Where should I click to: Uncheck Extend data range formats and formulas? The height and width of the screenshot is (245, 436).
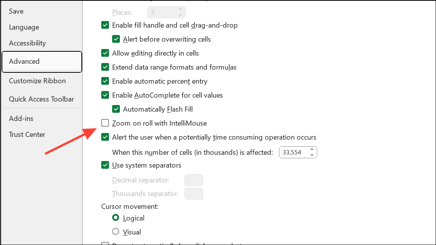tap(105, 67)
